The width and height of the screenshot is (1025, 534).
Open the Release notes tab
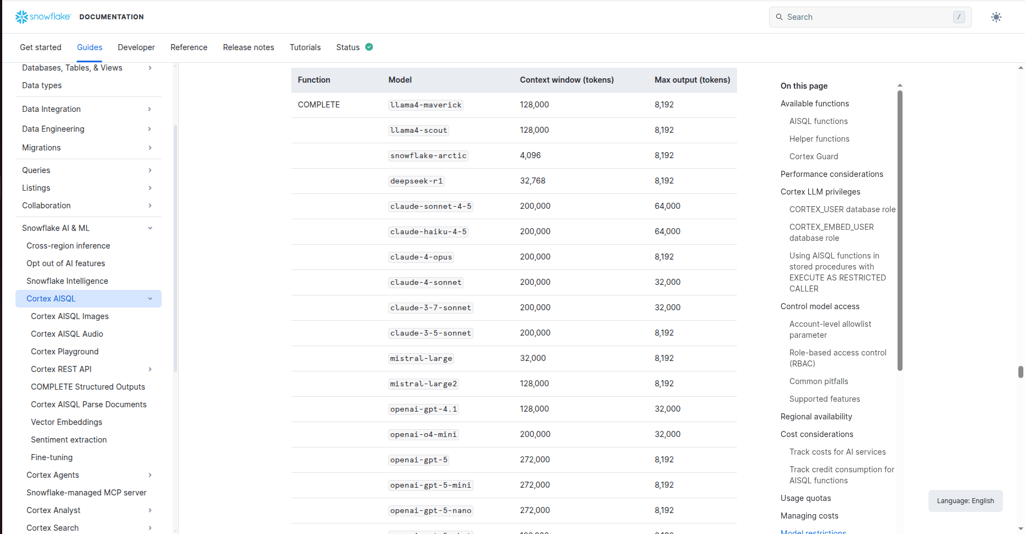(x=248, y=47)
